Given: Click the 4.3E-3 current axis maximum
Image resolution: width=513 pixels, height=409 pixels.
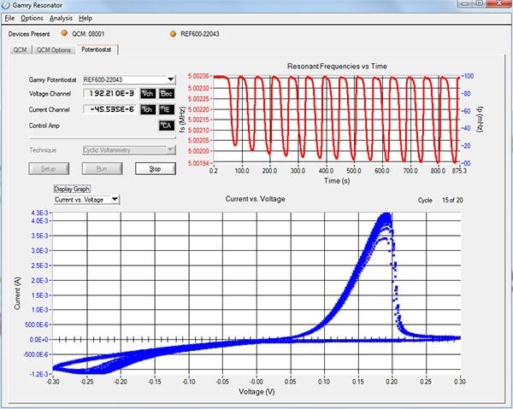Looking at the screenshot, I should [39, 213].
